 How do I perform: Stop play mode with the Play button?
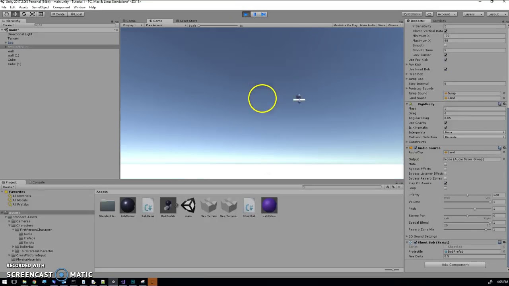pyautogui.click(x=246, y=14)
